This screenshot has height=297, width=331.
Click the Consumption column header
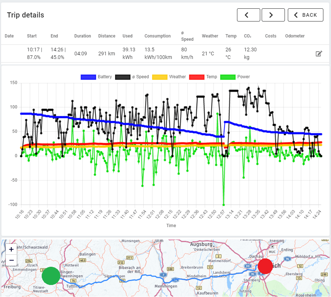pyautogui.click(x=158, y=36)
